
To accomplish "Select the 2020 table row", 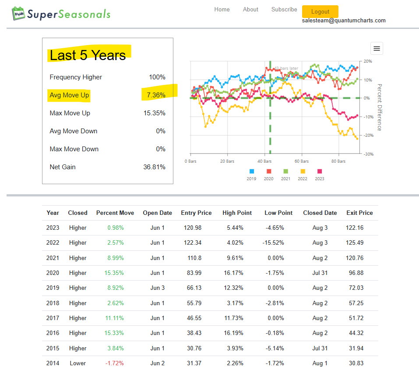I will [210, 273].
